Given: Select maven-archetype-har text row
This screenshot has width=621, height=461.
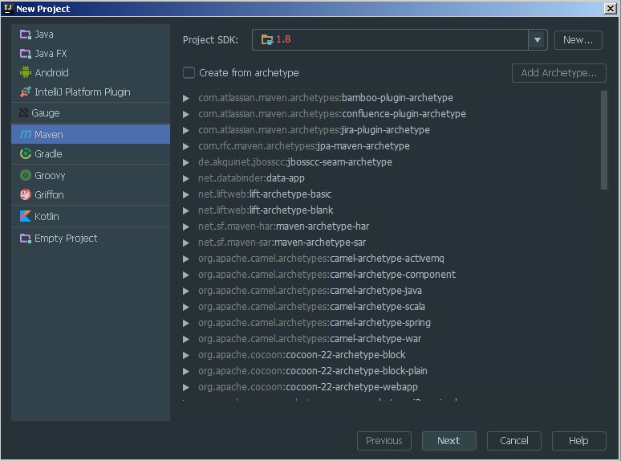Looking at the screenshot, I should pos(283,226).
